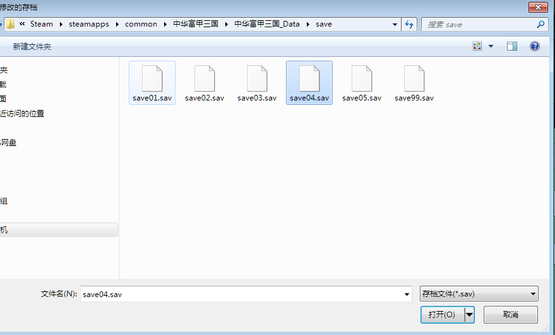The image size is (555, 335).
Task: Click the double chevron in address bar
Action: (x=22, y=24)
